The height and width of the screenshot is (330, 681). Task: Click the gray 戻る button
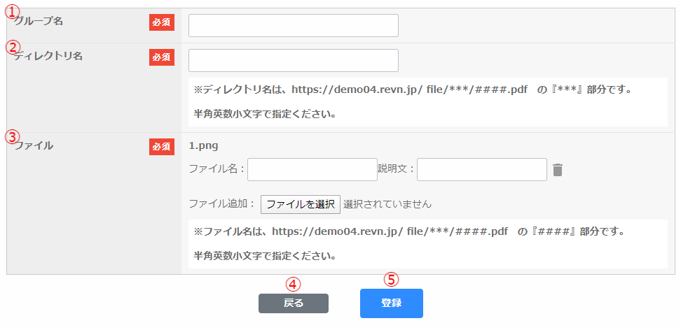tap(293, 303)
